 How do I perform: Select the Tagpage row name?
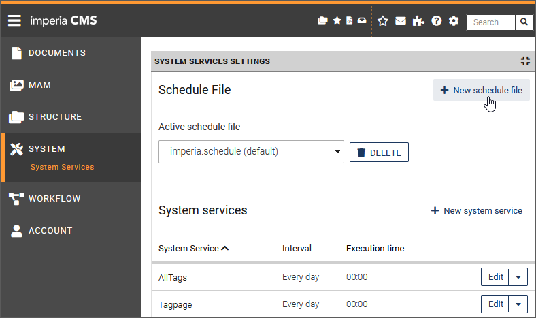[x=175, y=304]
